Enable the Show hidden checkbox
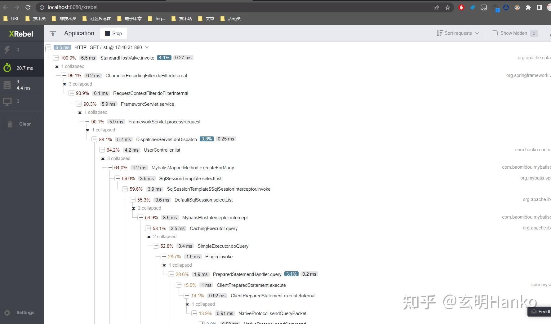The height and width of the screenshot is (324, 551). point(495,33)
